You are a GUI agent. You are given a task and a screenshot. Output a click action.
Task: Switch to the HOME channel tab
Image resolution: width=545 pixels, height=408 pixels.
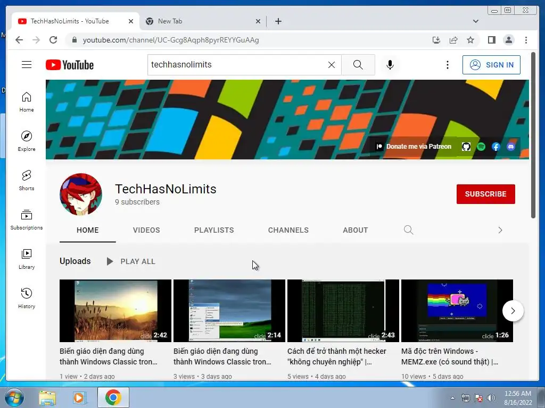88,230
